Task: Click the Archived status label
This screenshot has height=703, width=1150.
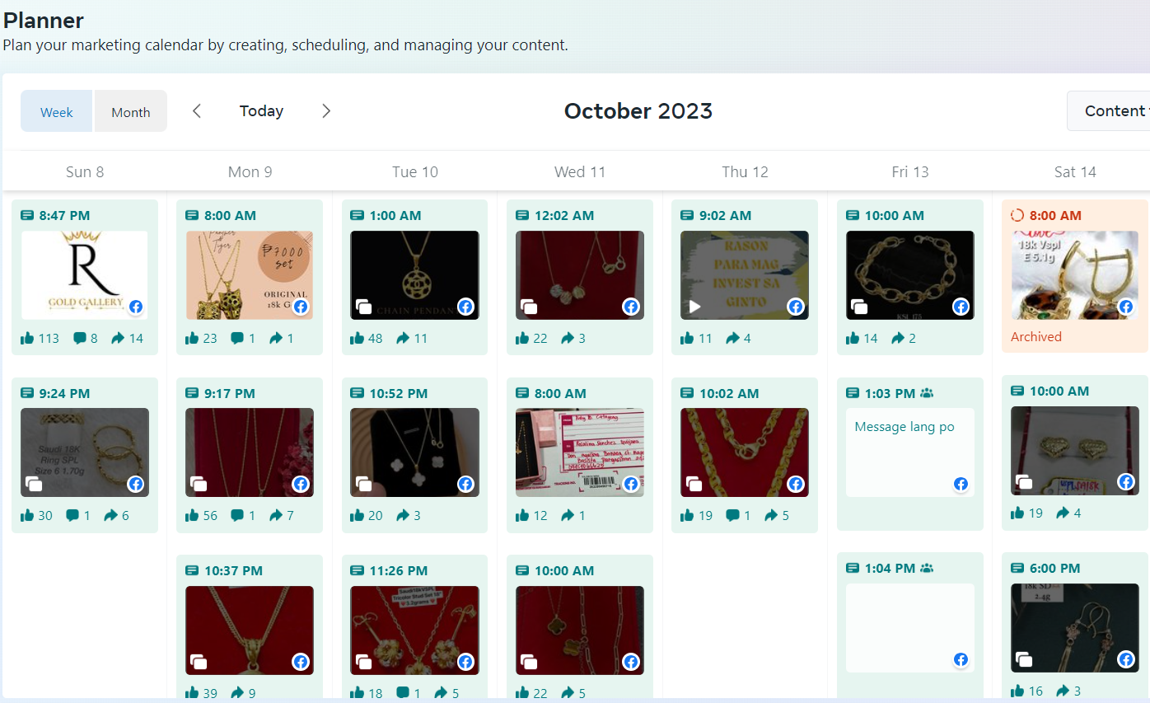Action: 1036,336
